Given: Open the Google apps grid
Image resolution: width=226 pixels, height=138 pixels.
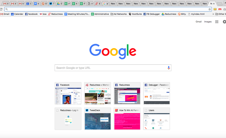Looking at the screenshot, I should point(217,22).
